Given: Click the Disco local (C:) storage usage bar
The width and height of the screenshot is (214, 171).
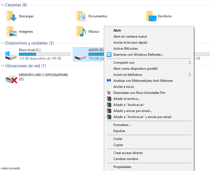Looking at the screenshot, I should pyautogui.click(x=44, y=54).
